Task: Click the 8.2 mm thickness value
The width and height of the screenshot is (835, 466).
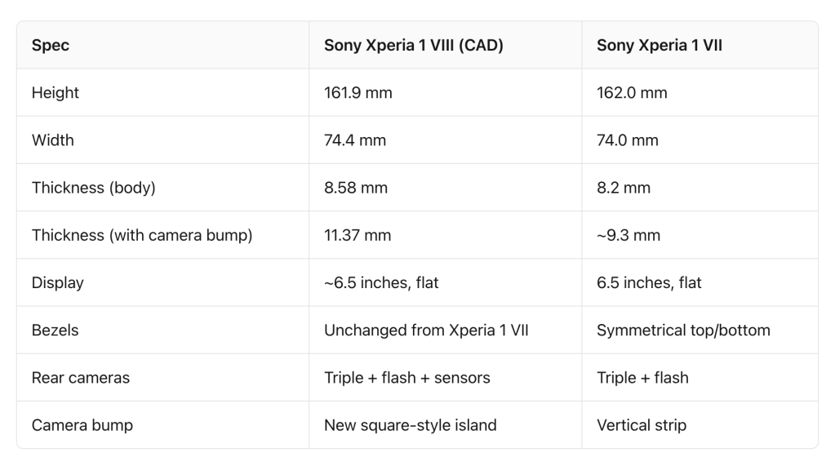Action: (x=624, y=188)
